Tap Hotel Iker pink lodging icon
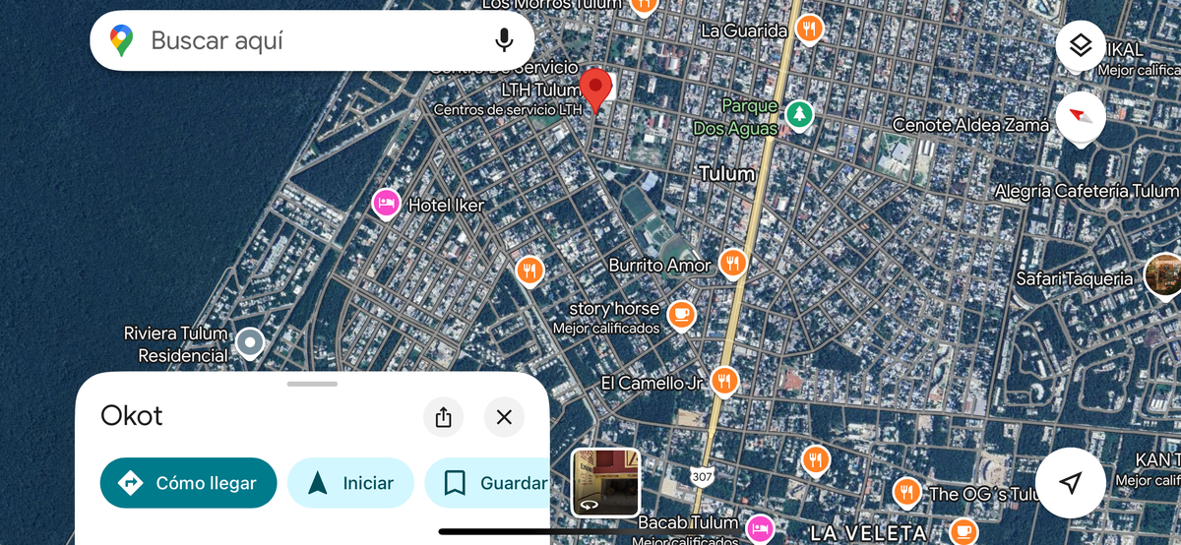Screen dimensions: 1181x545 (386, 204)
